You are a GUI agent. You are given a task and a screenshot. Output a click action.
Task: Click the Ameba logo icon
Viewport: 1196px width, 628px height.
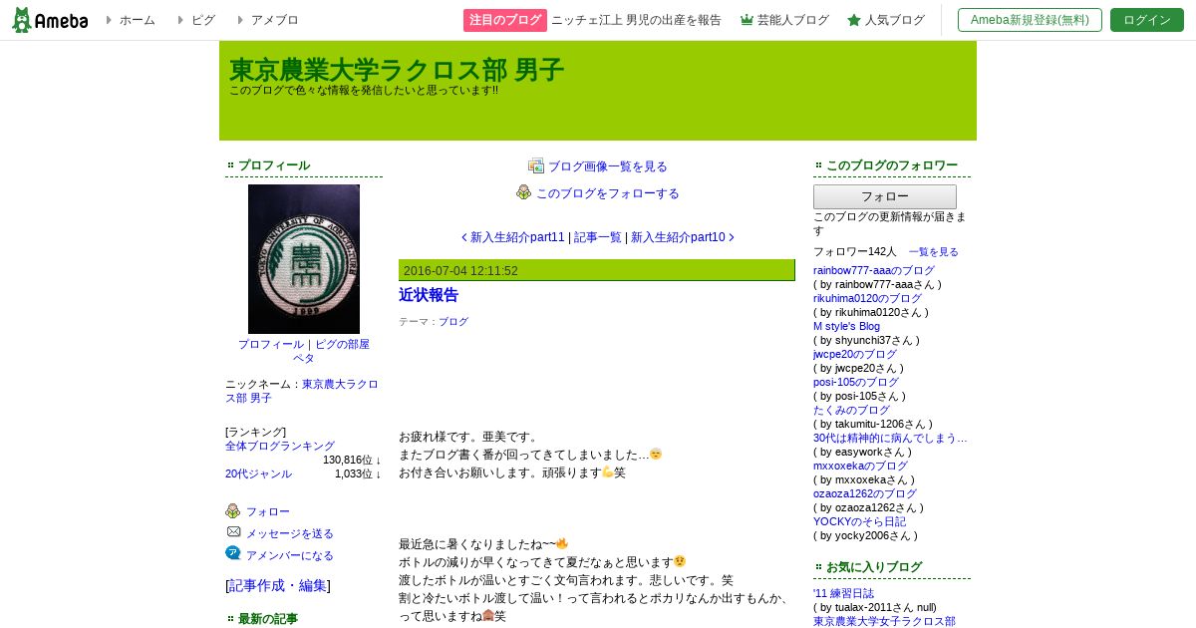point(50,20)
